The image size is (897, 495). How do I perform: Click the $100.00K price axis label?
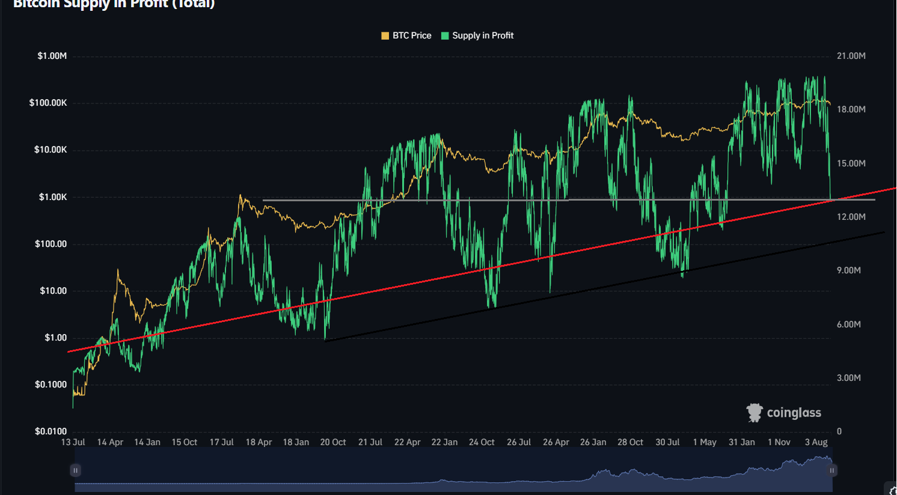pos(48,103)
